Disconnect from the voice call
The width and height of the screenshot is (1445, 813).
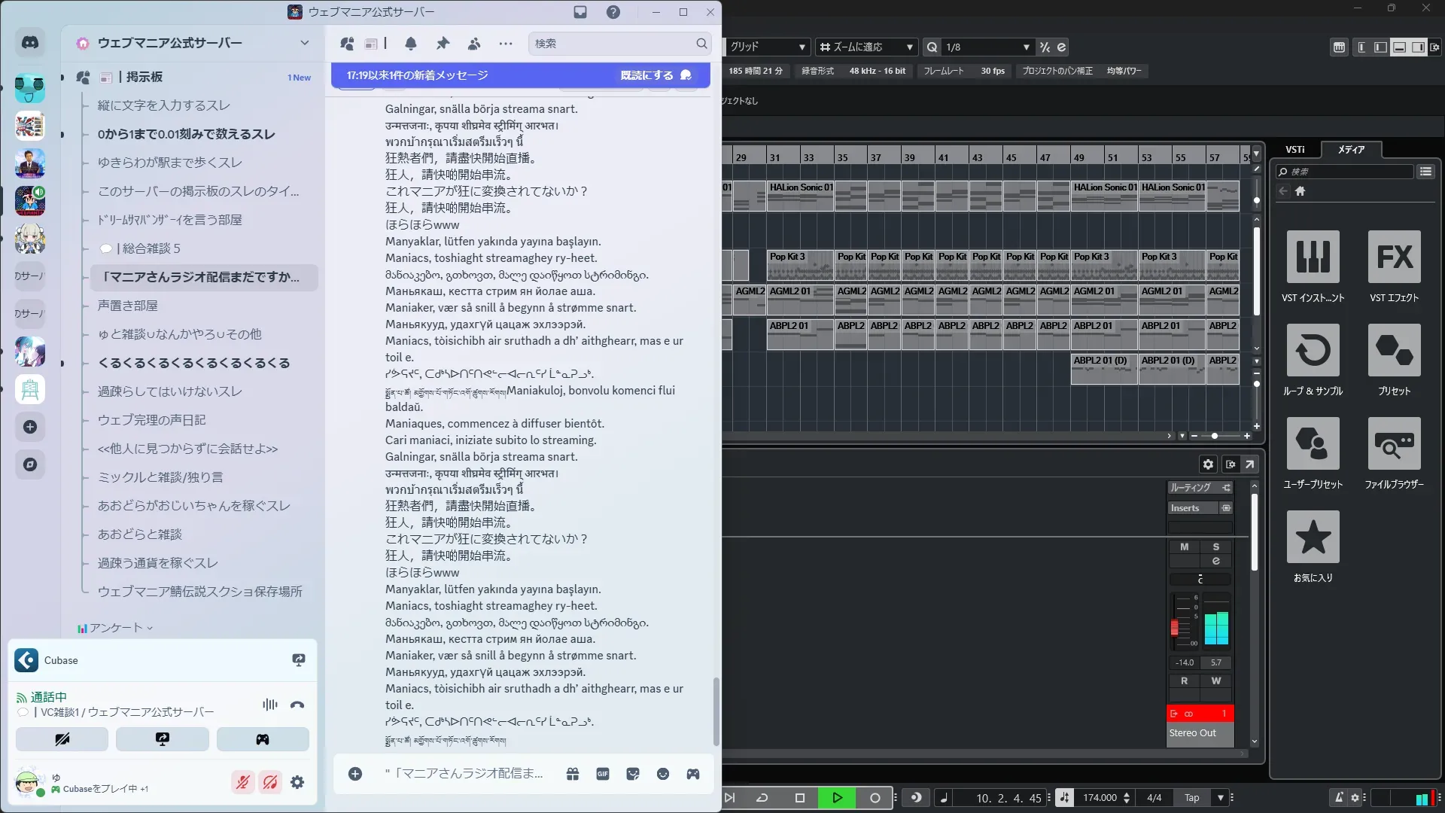coord(297,705)
